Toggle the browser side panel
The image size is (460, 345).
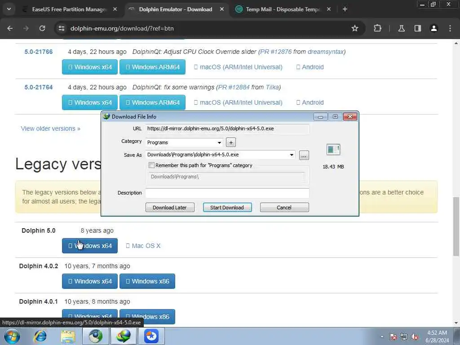coord(418,28)
